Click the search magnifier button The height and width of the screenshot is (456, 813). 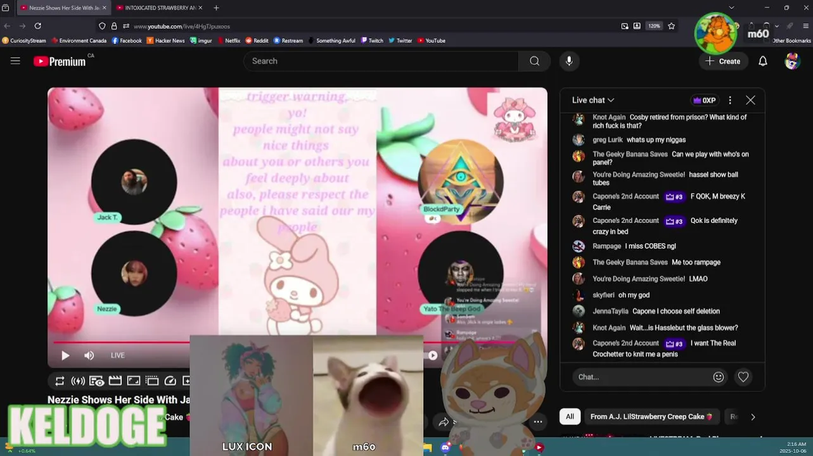[534, 61]
